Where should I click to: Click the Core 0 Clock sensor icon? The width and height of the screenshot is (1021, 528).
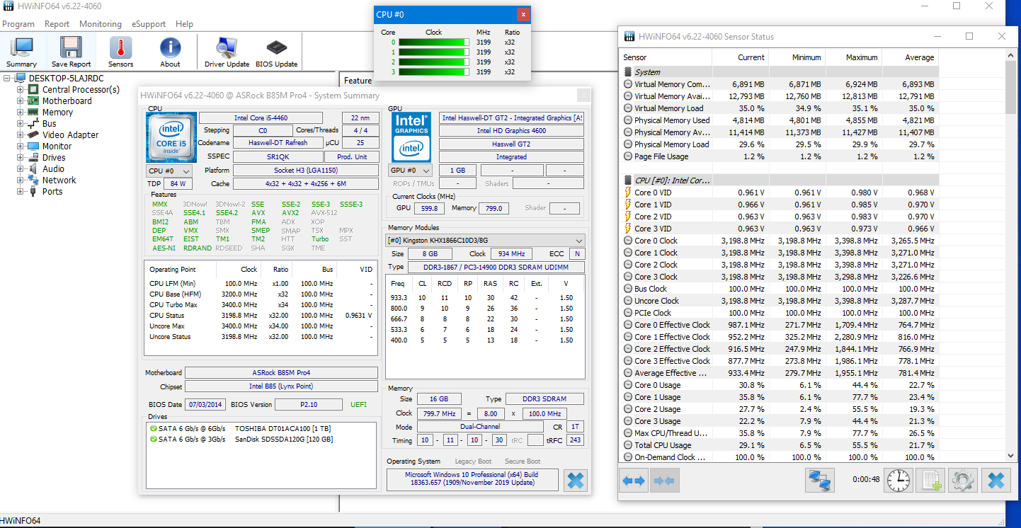pyautogui.click(x=627, y=241)
